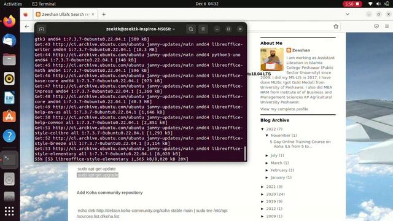Image resolution: width=393 pixels, height=221 pixels.
Task: Collapse the 2022 archive year
Action: tap(262, 129)
